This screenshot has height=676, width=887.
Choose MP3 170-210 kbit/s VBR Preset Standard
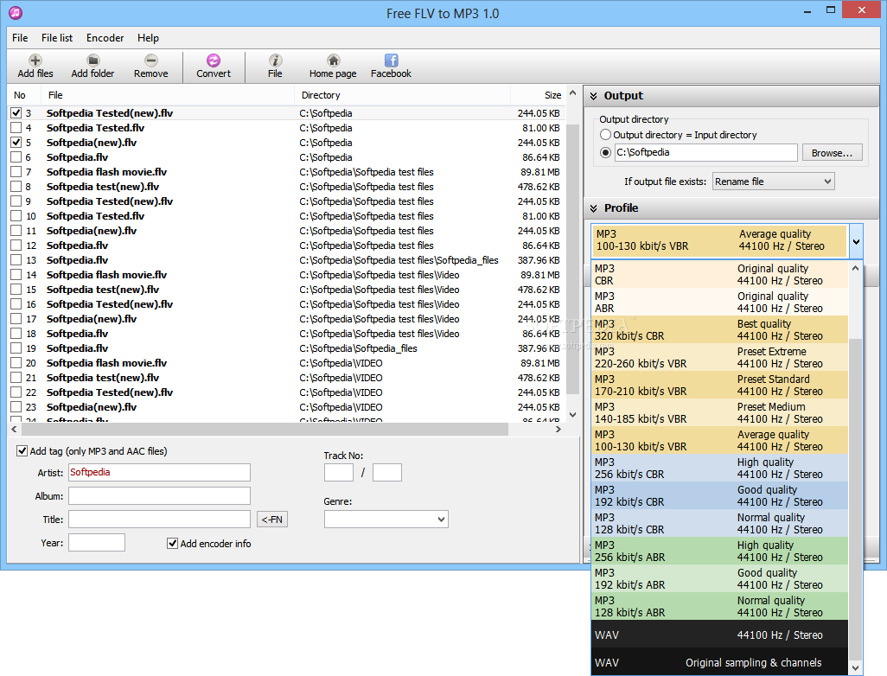pos(719,386)
